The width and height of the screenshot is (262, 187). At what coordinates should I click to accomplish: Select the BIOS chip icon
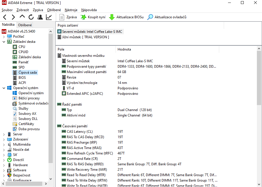(15, 78)
